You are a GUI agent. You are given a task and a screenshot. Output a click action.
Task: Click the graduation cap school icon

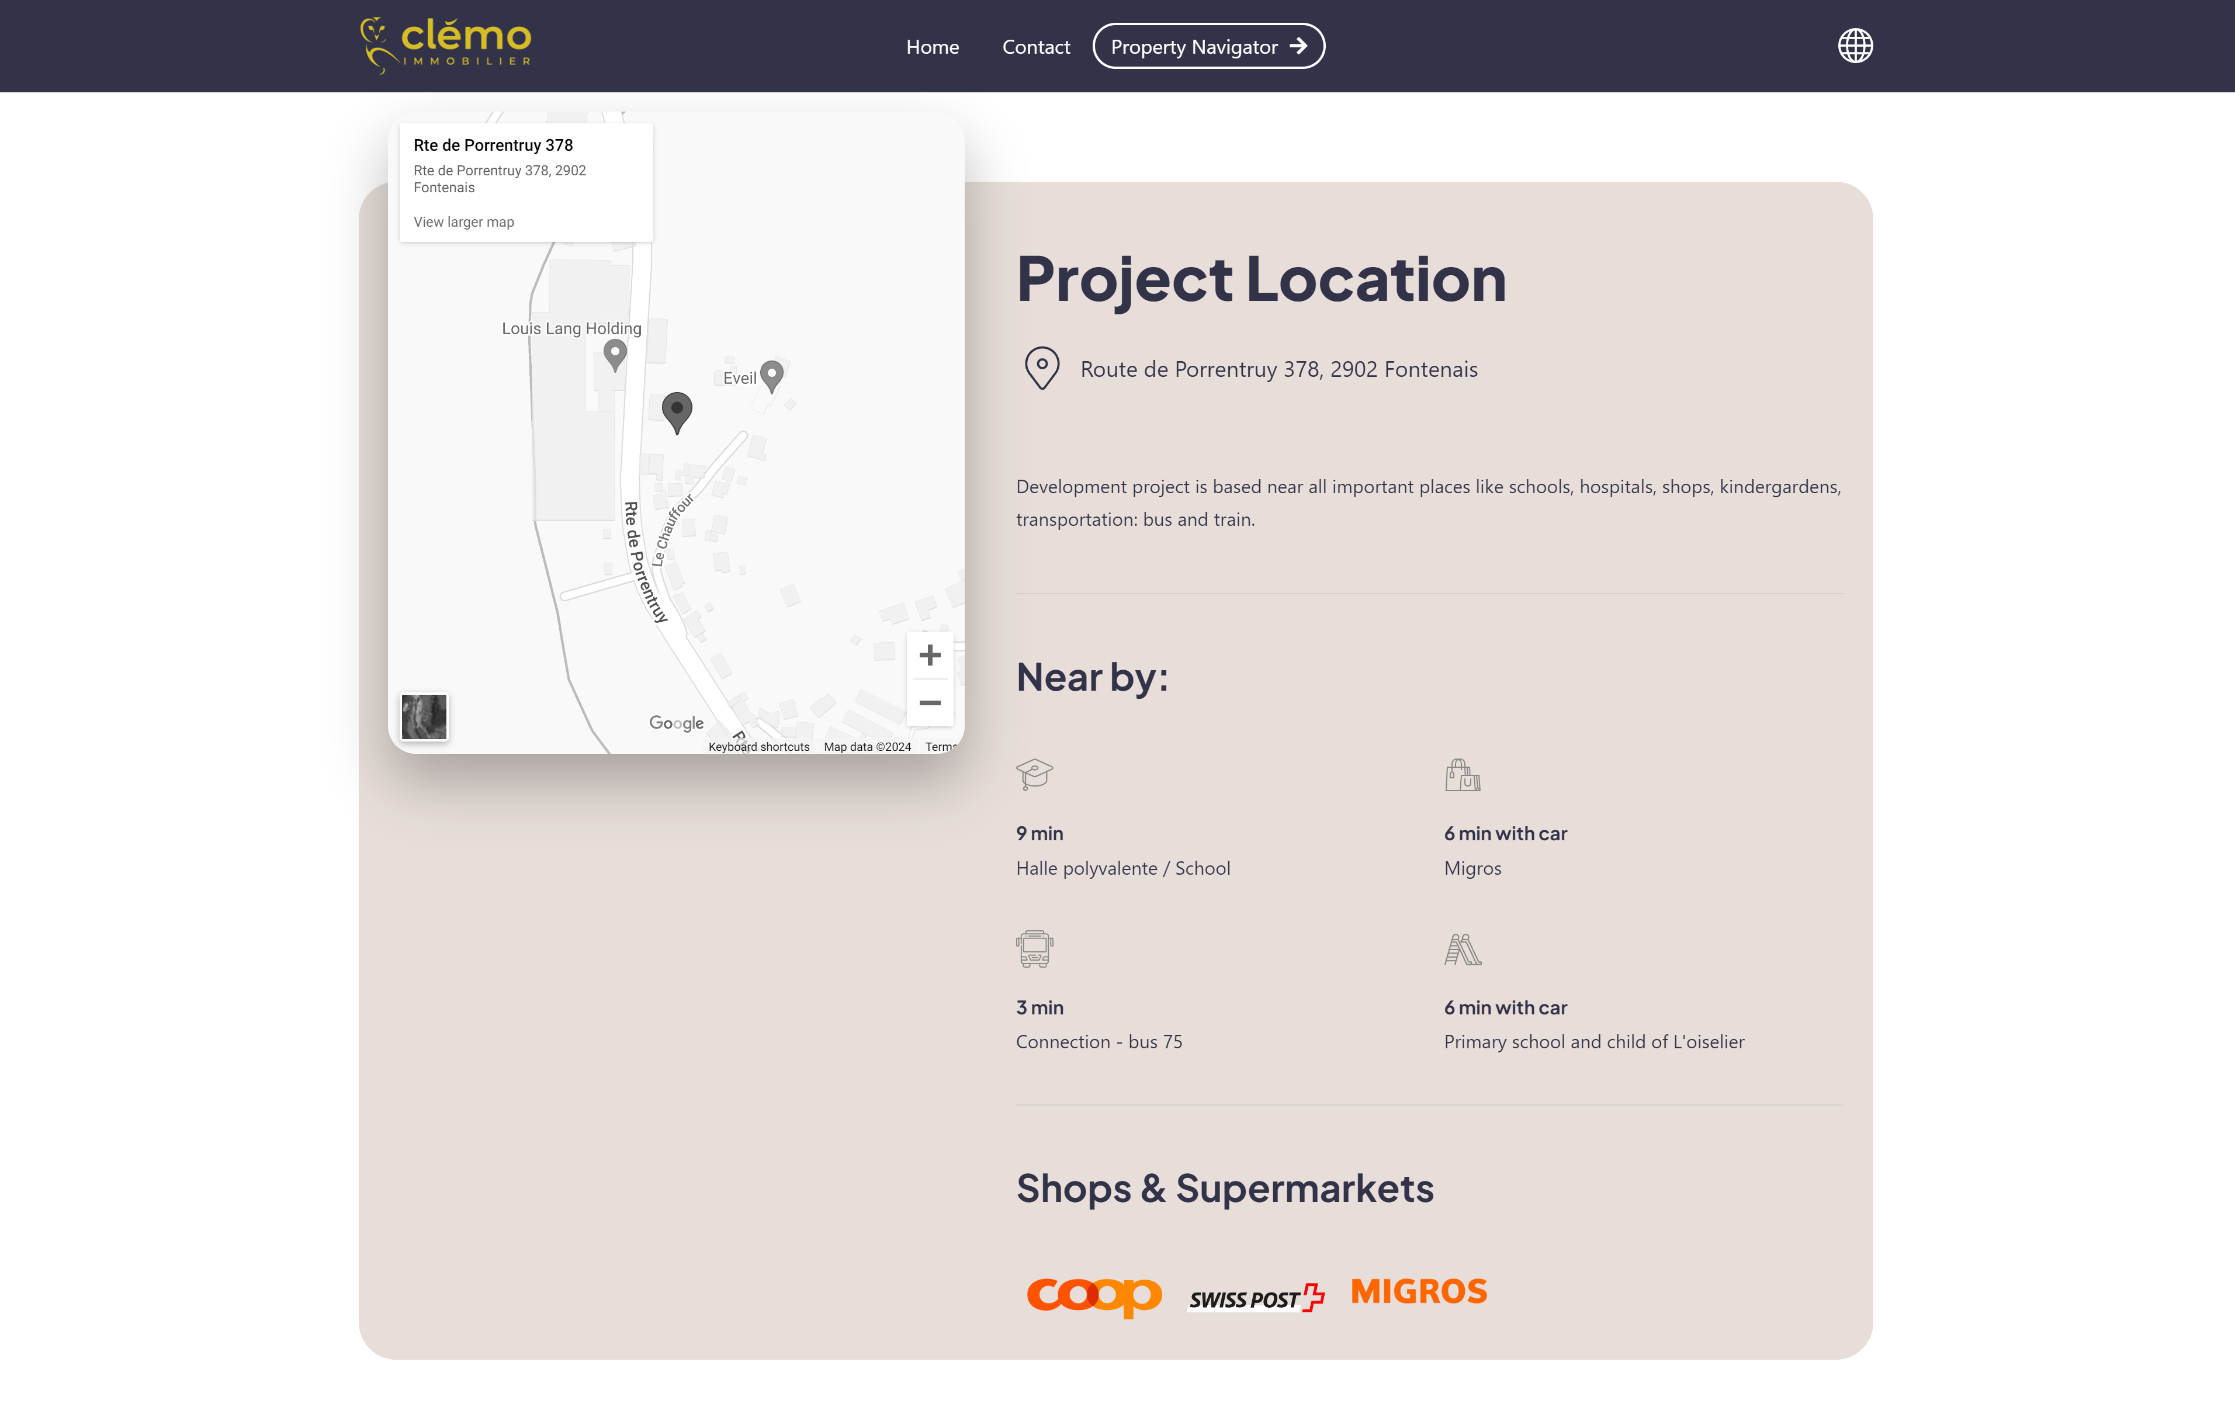tap(1034, 774)
